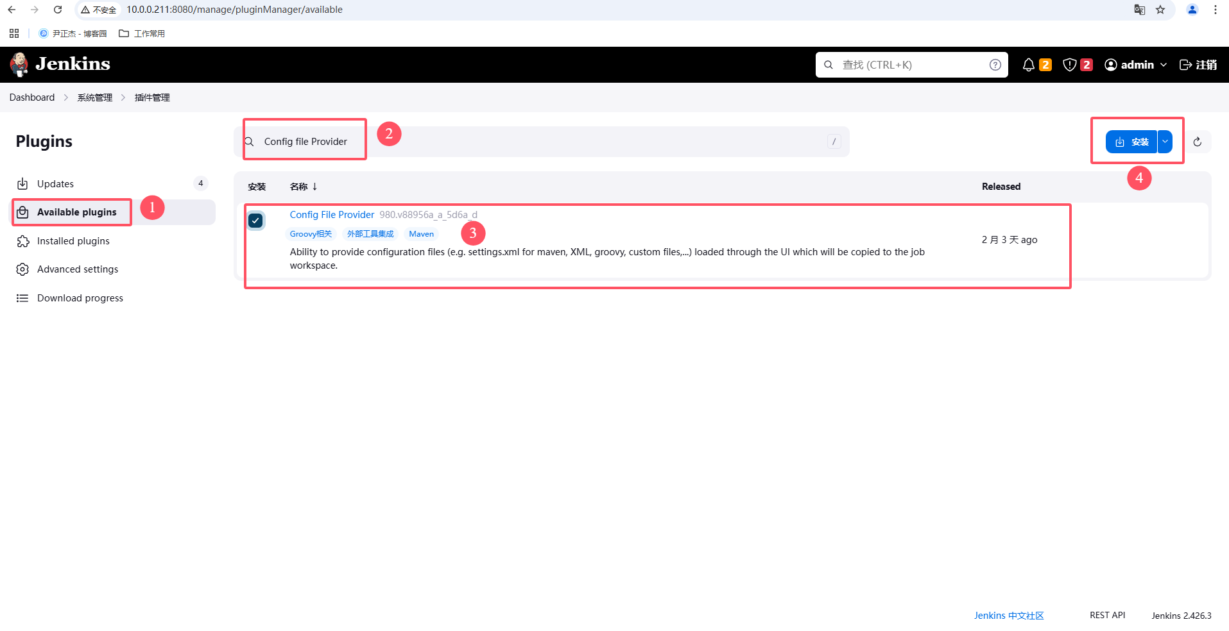The image size is (1229, 631).
Task: Open Advanced settings in sidebar
Action: coord(112,269)
